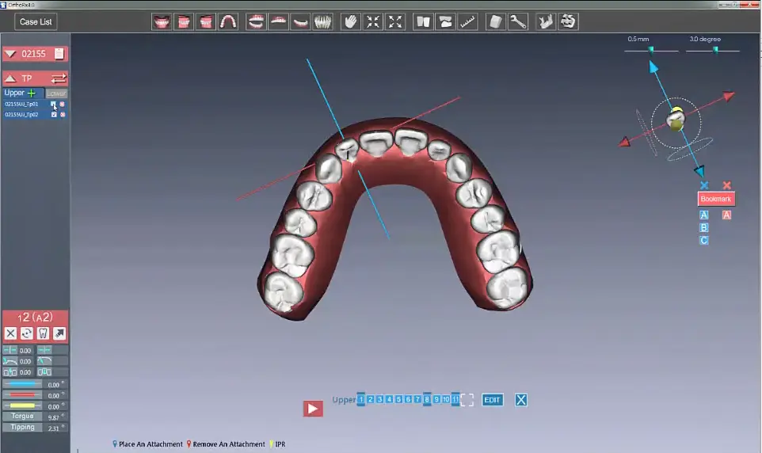Activate the hand pan tool

350,22
